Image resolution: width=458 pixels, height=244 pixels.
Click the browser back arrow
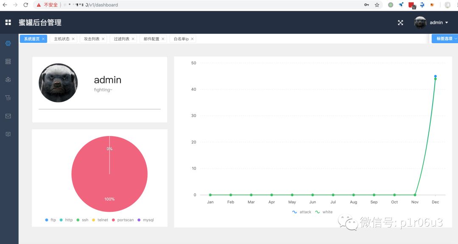[5, 5]
